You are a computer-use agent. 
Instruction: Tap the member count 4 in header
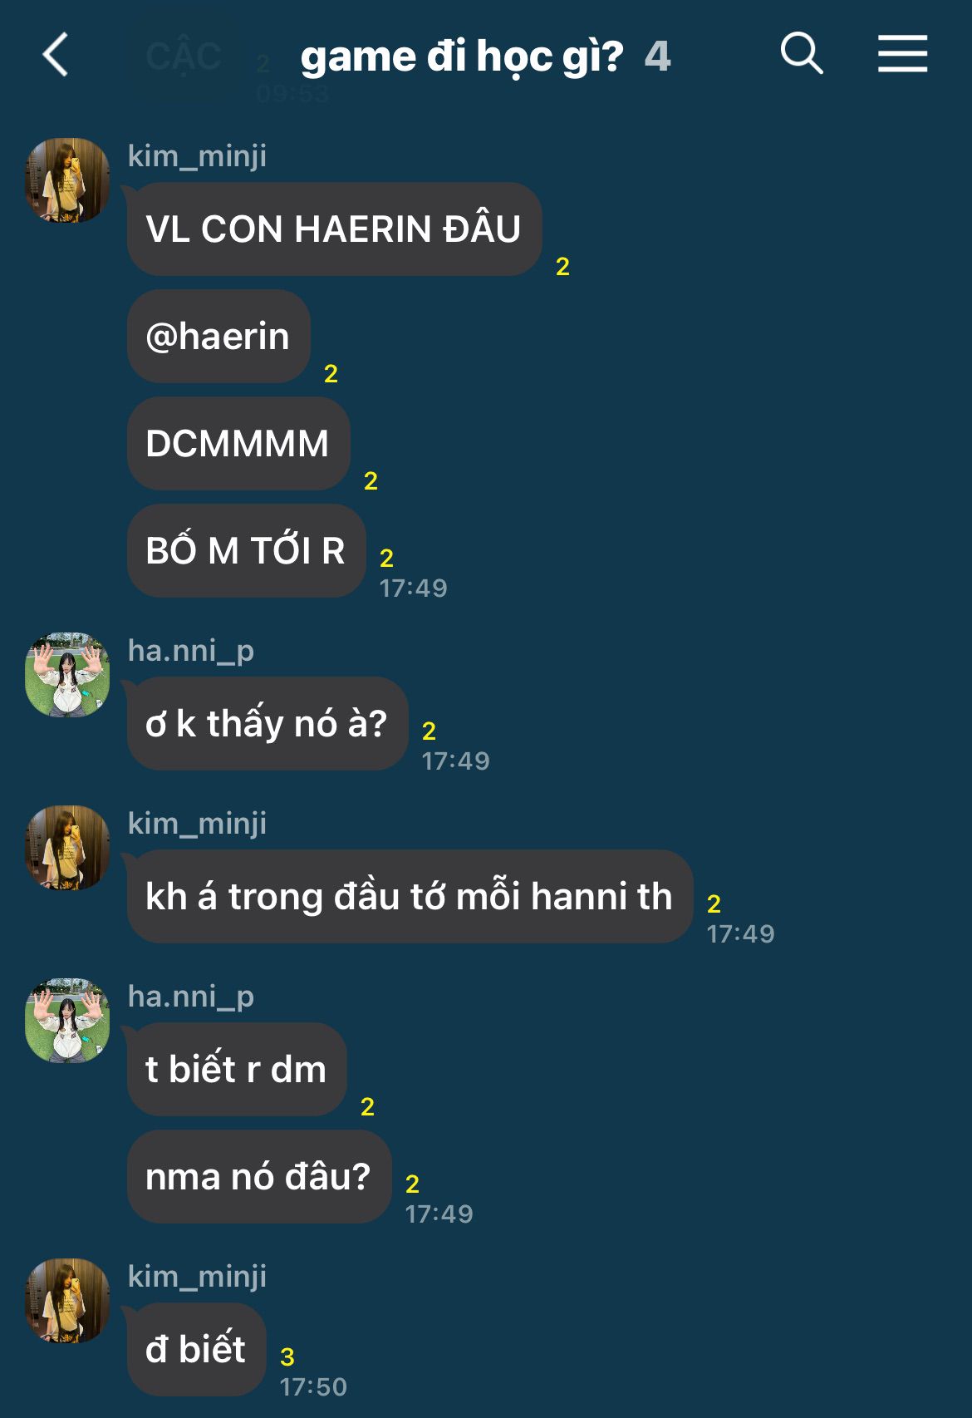pos(657,57)
